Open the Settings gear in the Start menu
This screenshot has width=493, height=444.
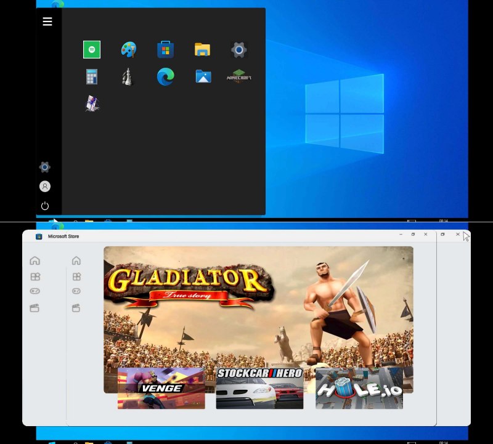point(238,49)
